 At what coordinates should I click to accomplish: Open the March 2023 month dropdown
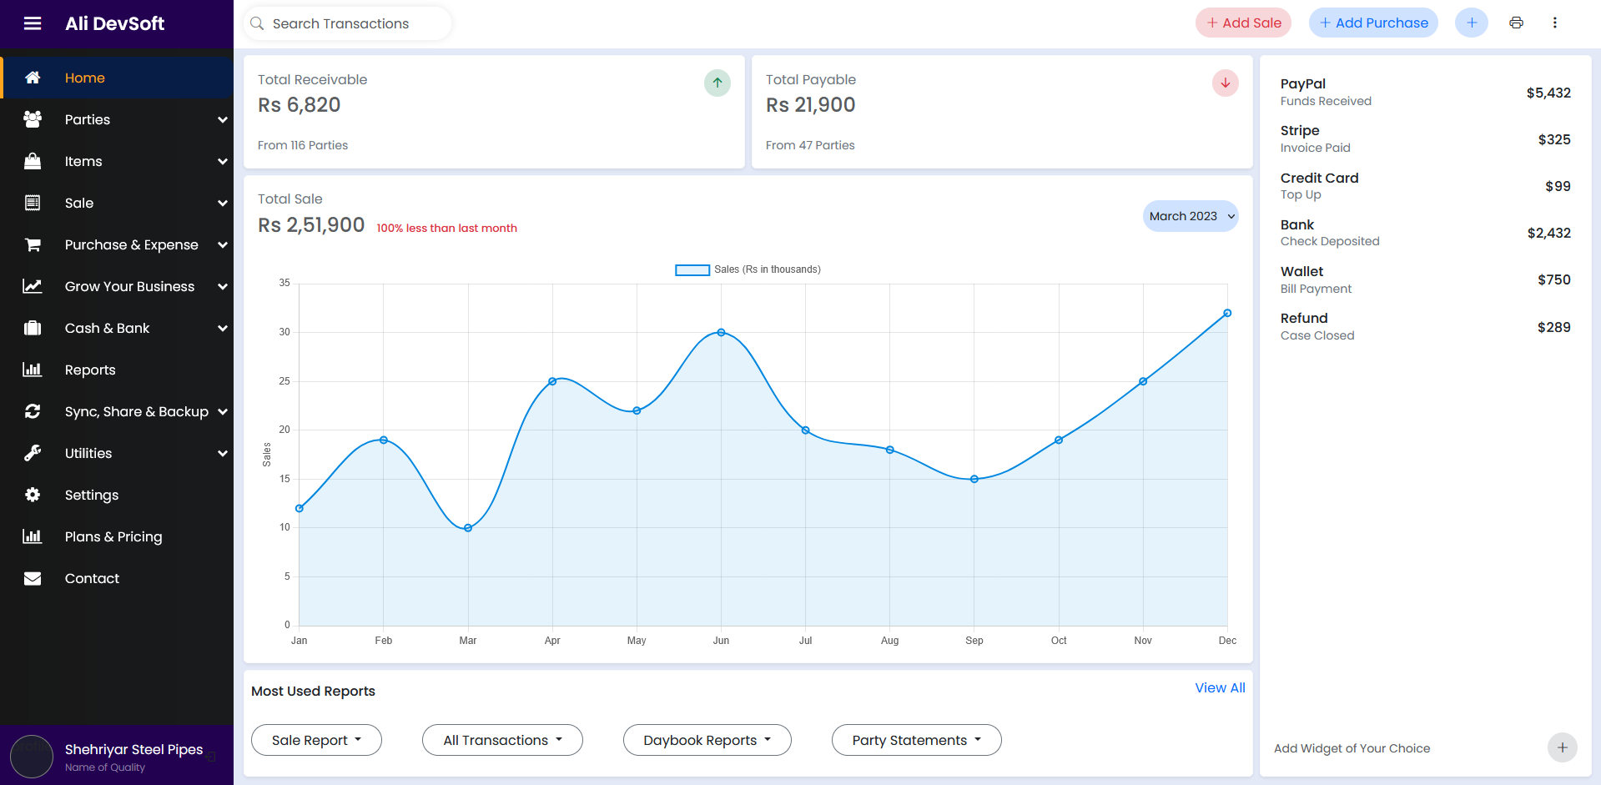(1190, 216)
